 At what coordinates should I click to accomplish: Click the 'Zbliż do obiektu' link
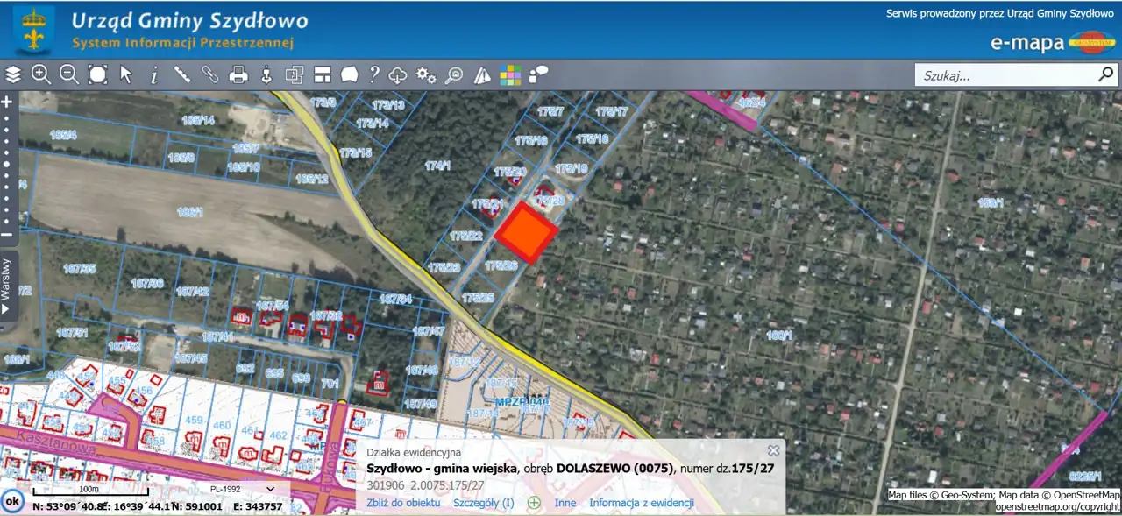point(403,503)
